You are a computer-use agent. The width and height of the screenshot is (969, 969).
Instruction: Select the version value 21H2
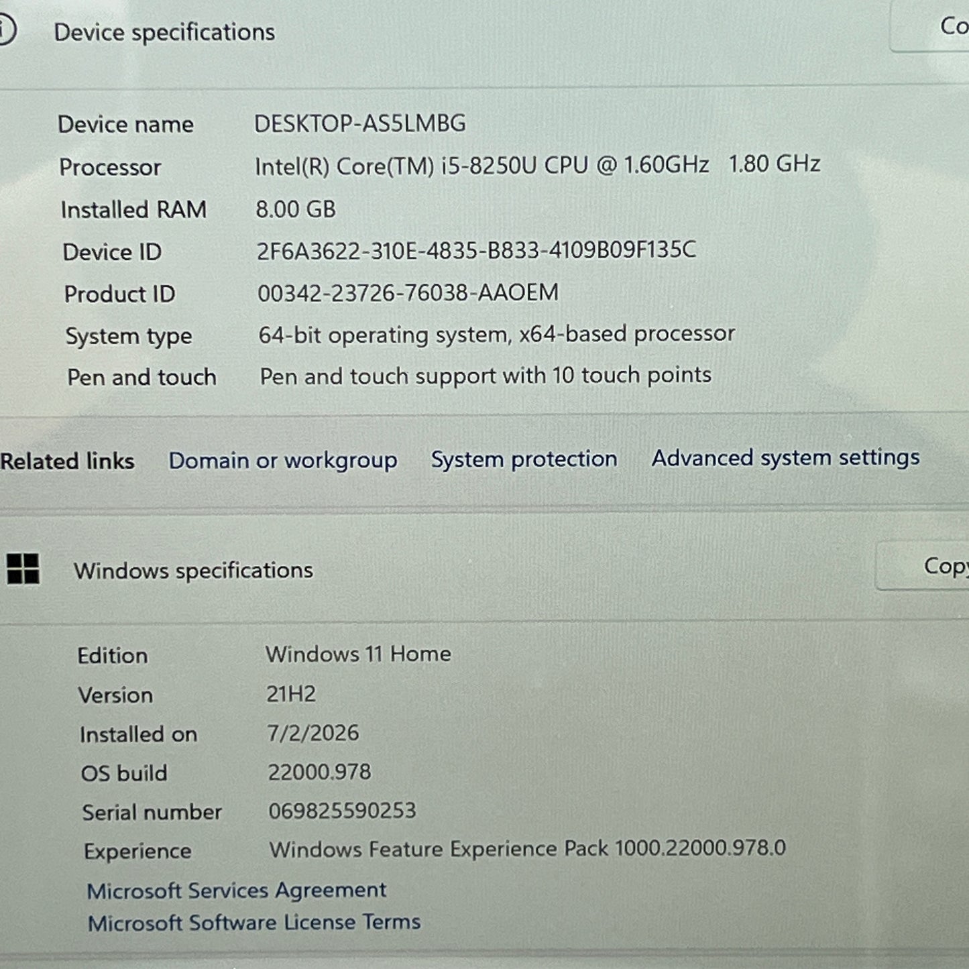point(291,693)
